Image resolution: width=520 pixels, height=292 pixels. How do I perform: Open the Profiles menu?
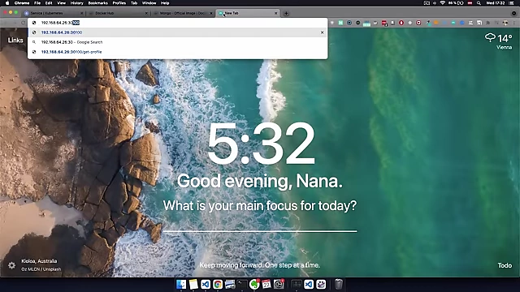[x=119, y=3]
